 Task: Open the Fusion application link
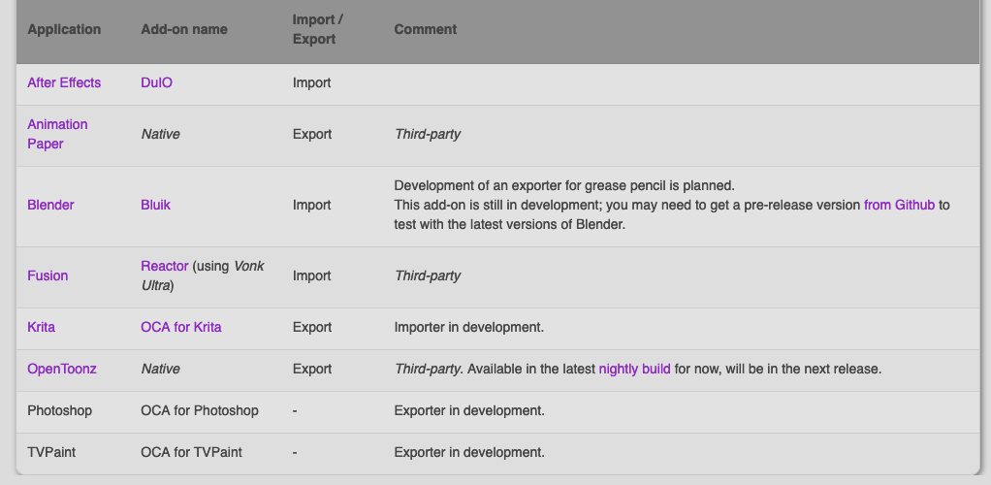[x=48, y=275]
